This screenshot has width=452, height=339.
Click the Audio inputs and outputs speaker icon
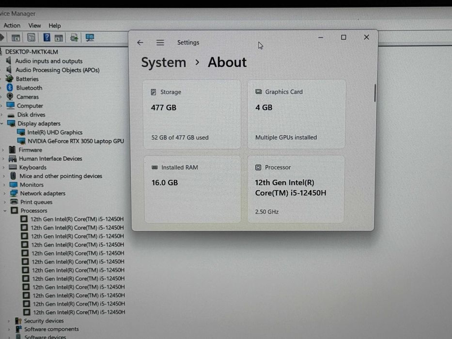(9, 61)
